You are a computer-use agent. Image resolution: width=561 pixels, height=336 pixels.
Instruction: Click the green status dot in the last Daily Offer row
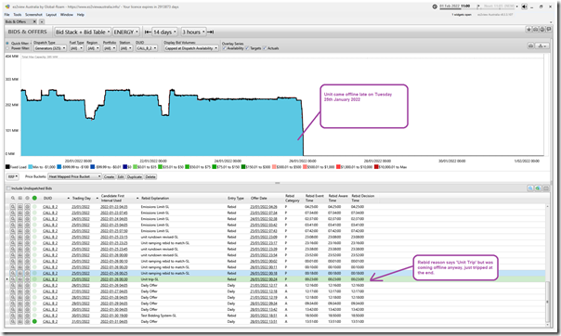pos(34,322)
